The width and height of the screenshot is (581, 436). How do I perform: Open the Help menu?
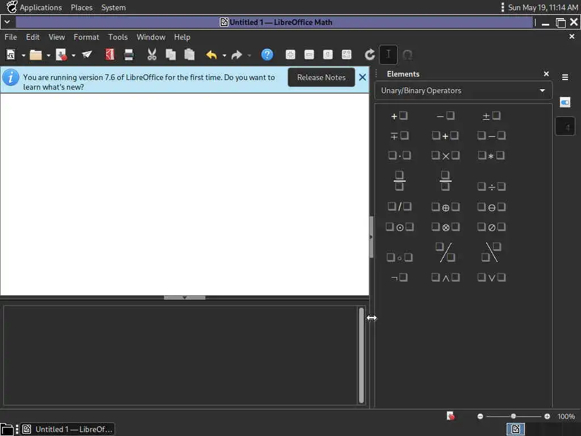coord(182,37)
